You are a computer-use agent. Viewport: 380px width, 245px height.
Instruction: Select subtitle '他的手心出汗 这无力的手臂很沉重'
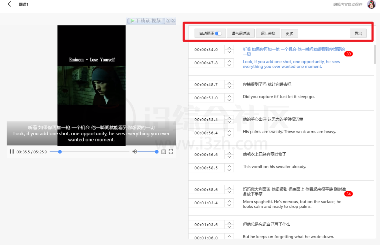click(x=273, y=119)
